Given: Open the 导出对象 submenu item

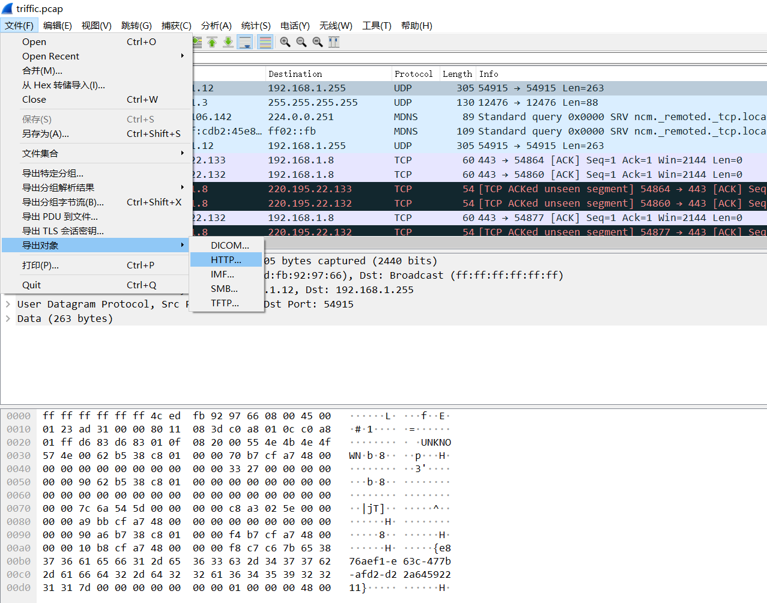Looking at the screenshot, I should [x=95, y=246].
